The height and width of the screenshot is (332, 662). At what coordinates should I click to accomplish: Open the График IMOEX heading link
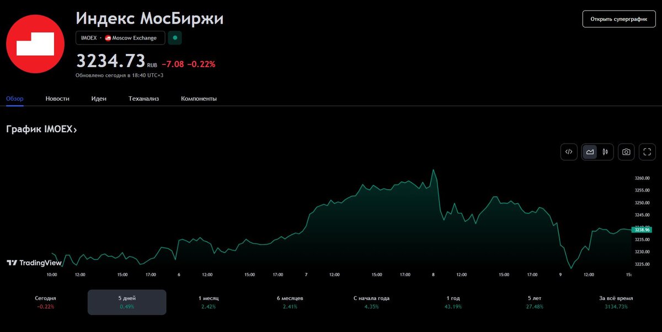(x=41, y=129)
